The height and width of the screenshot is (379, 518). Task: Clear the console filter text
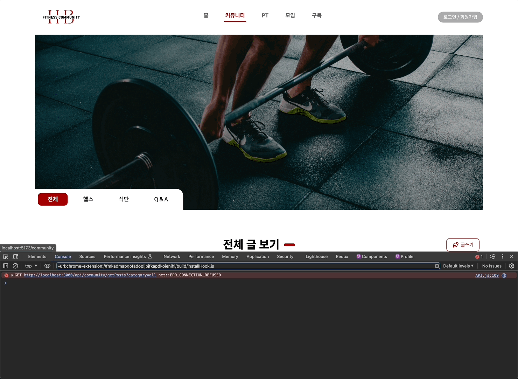click(x=437, y=266)
